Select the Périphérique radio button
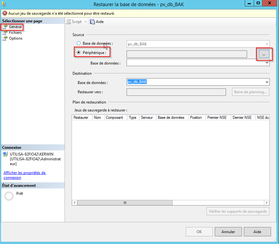 tap(79, 52)
